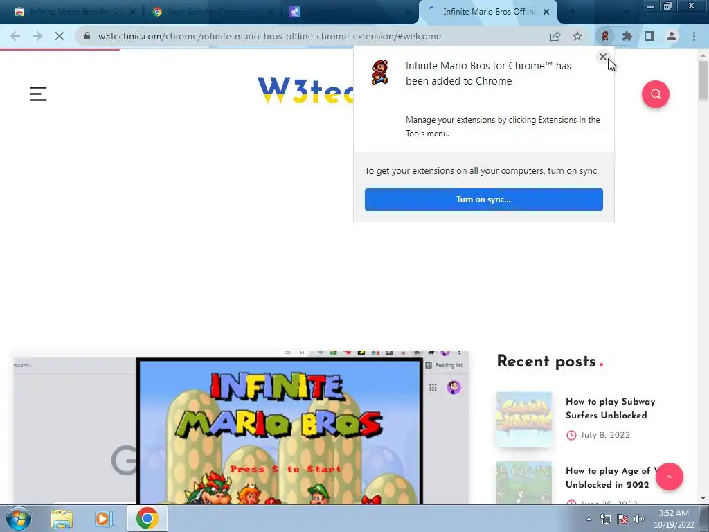The image size is (709, 532).
Task: Open File Explorer from the taskbar
Action: (x=62, y=518)
